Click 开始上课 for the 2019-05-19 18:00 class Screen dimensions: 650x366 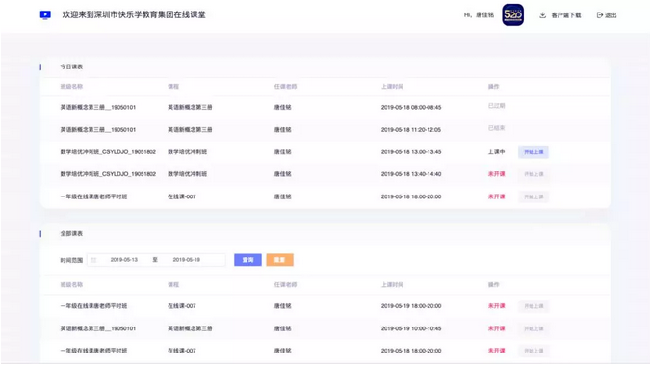click(x=533, y=306)
